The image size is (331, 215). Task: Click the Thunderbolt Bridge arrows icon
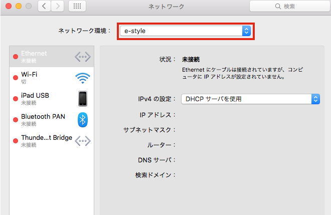[x=83, y=141]
